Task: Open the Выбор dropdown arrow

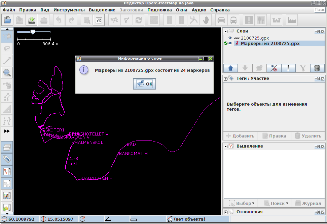Action: coord(253,203)
